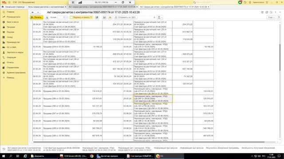Click the remote session signal strength icon
The image size is (284, 159).
80,2
